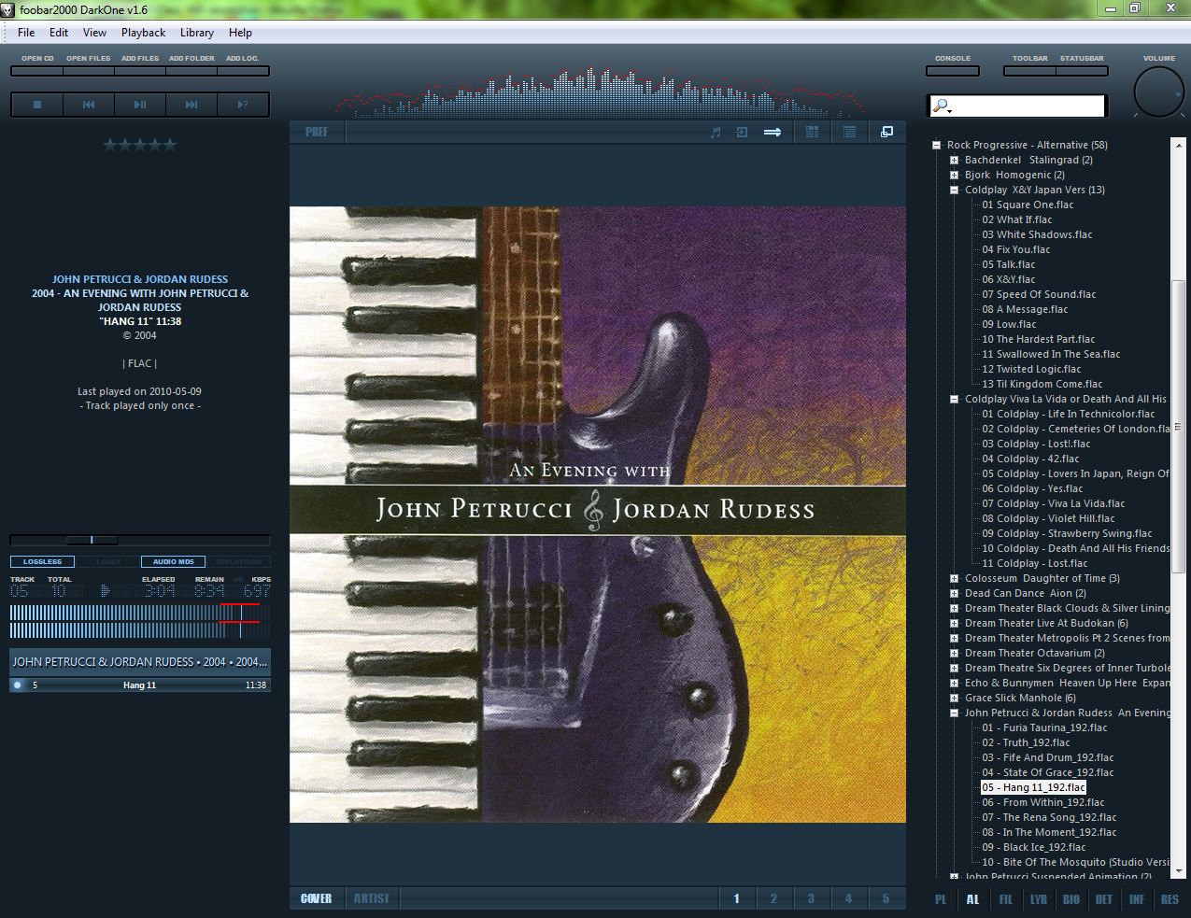Open the Edit menu
Screen dimensions: 1191x918
59,33
